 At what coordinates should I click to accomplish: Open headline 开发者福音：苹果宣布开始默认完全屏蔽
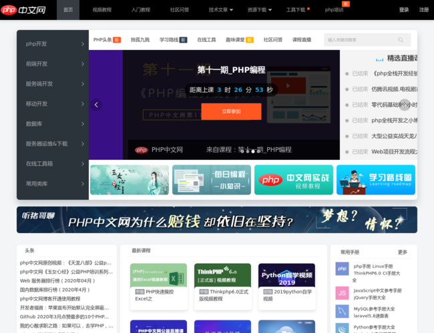point(65,308)
